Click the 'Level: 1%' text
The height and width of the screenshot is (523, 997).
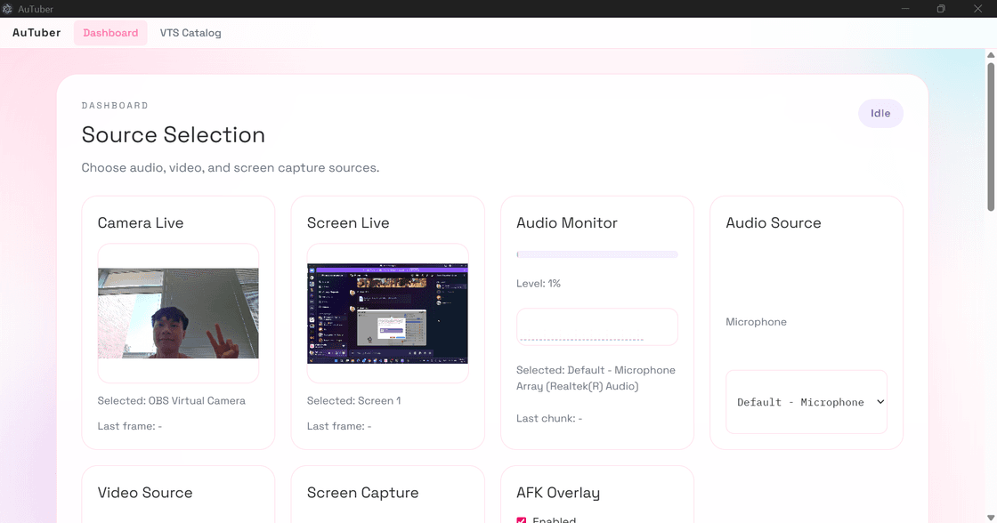pos(539,284)
